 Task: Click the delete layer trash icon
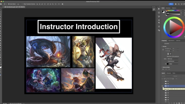184,103
